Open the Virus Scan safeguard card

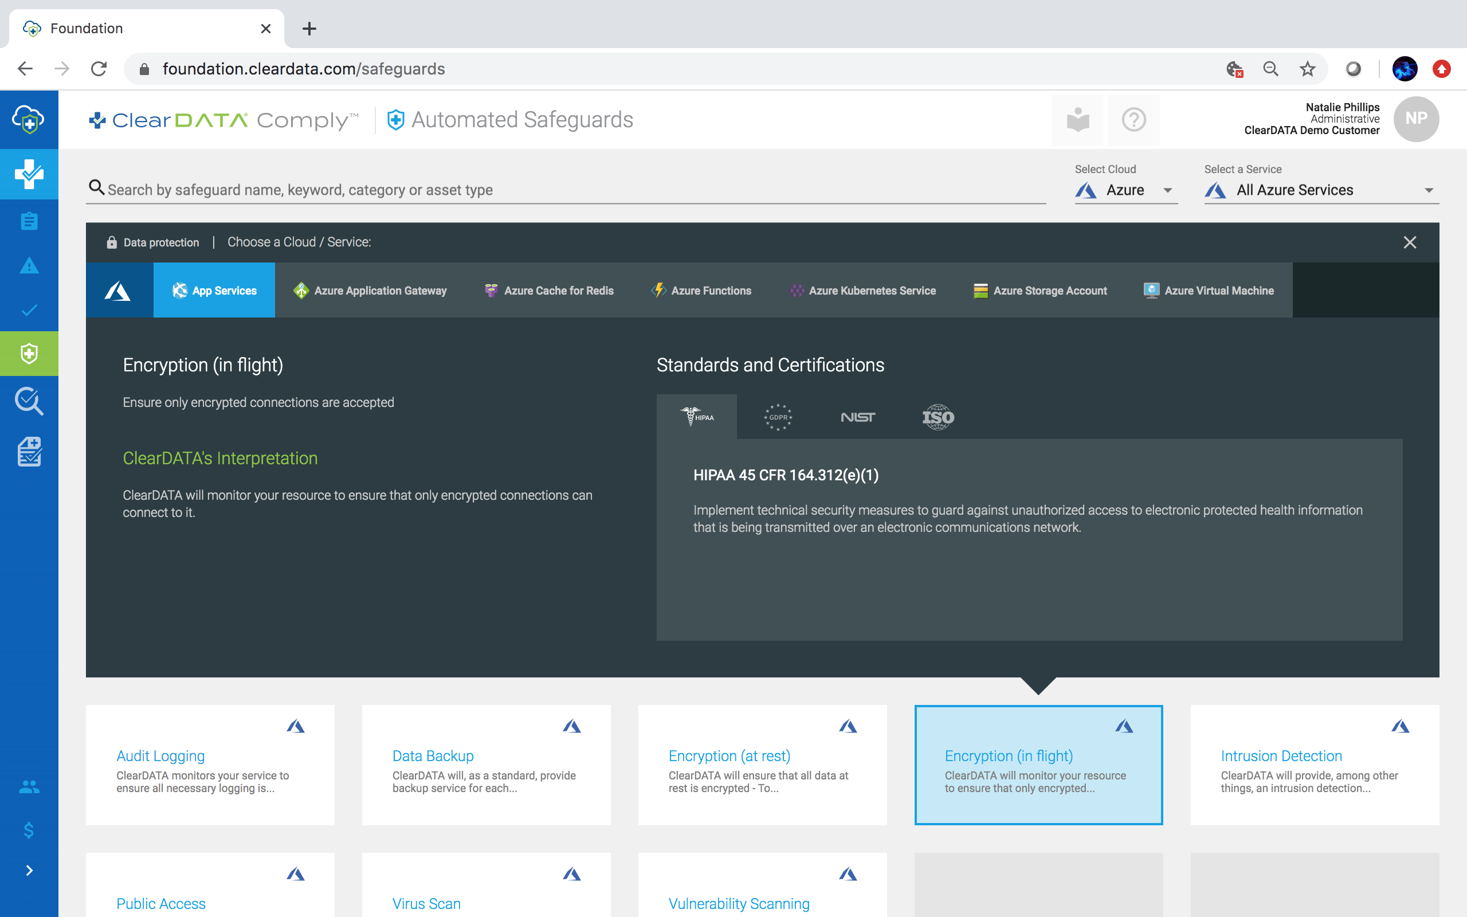coord(486,885)
